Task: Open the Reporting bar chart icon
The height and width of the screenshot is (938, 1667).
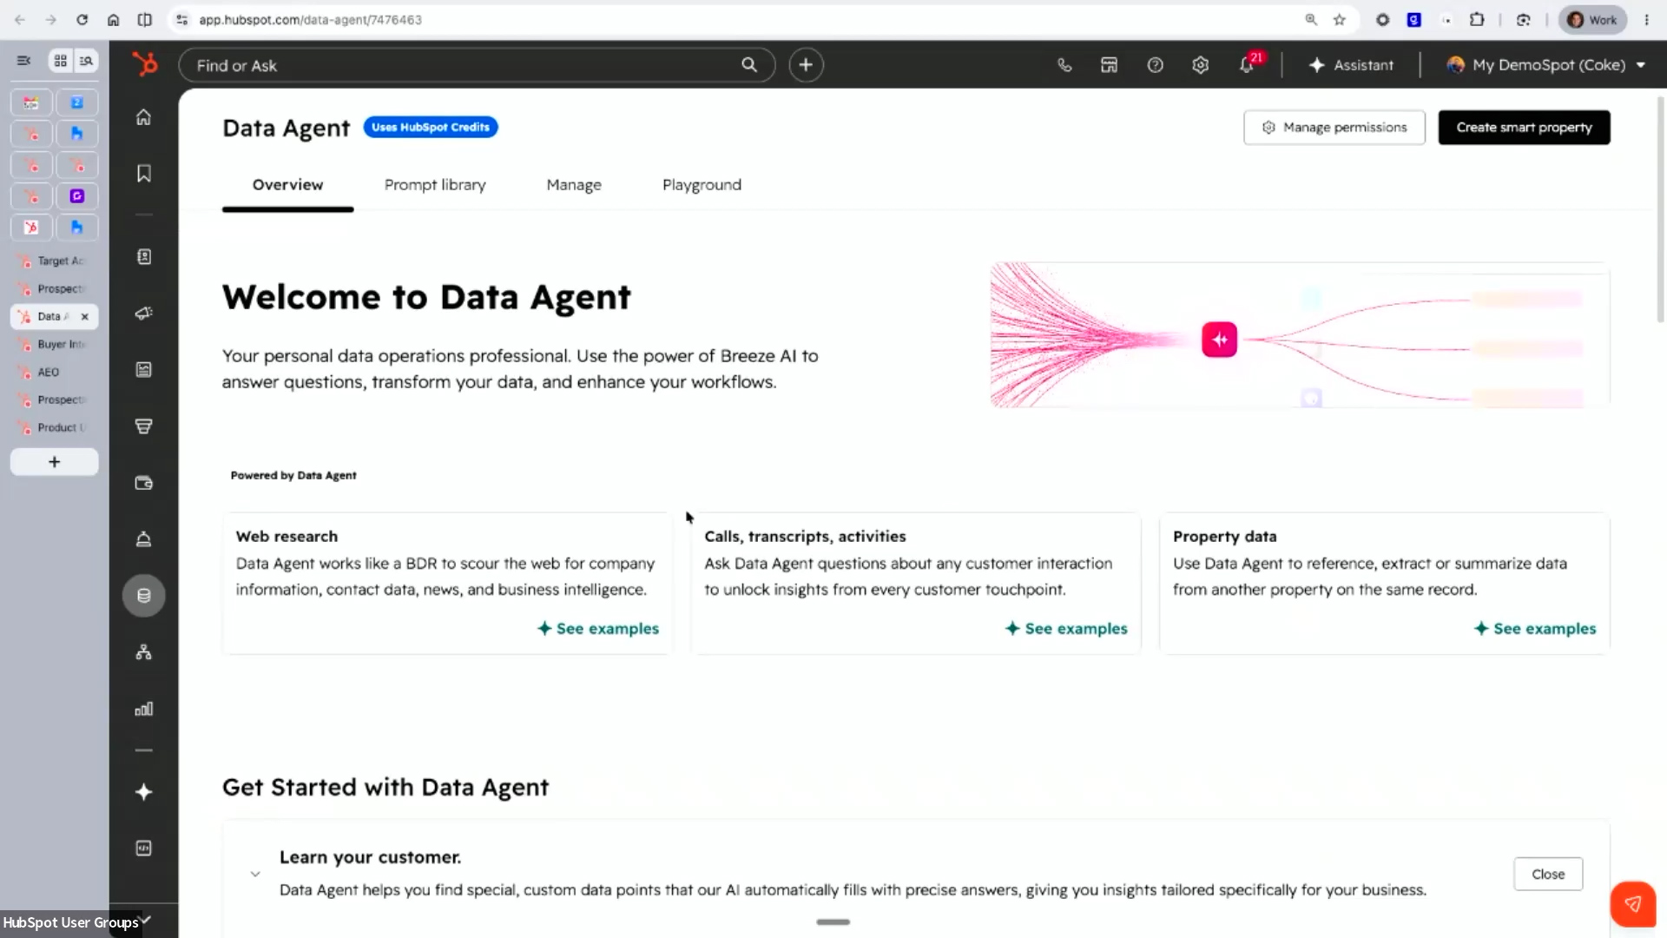Action: [144, 709]
